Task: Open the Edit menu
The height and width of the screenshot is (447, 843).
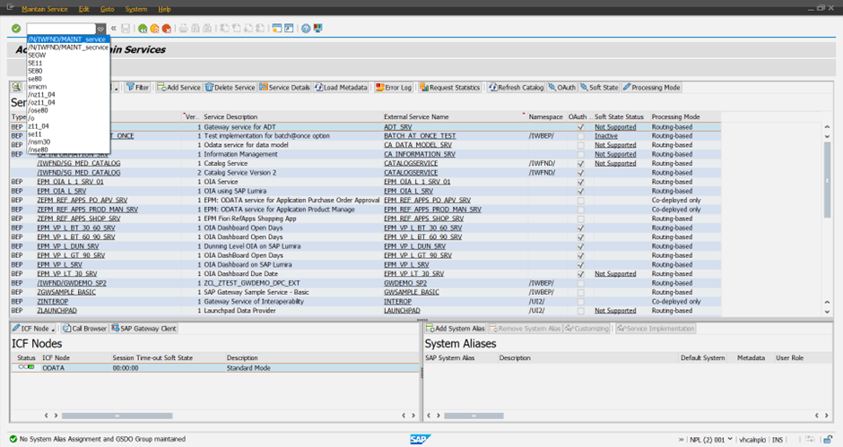Action: tap(84, 9)
